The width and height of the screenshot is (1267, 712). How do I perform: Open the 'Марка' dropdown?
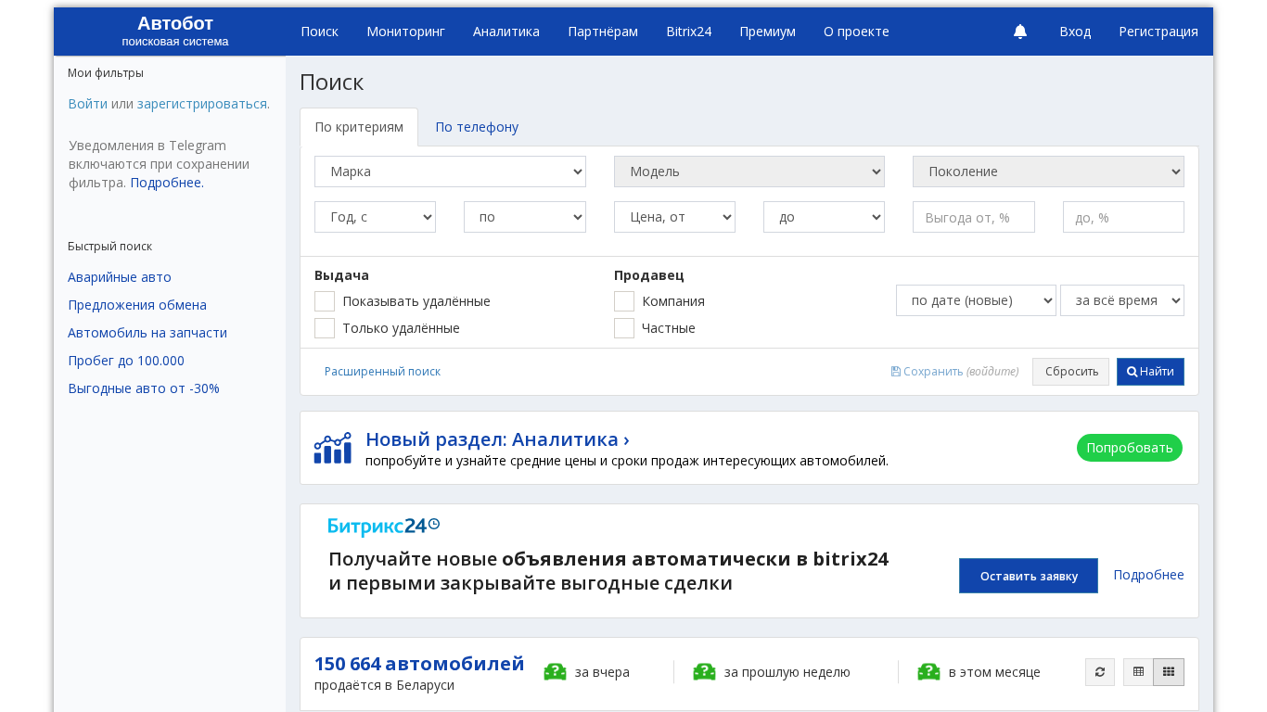(x=450, y=172)
